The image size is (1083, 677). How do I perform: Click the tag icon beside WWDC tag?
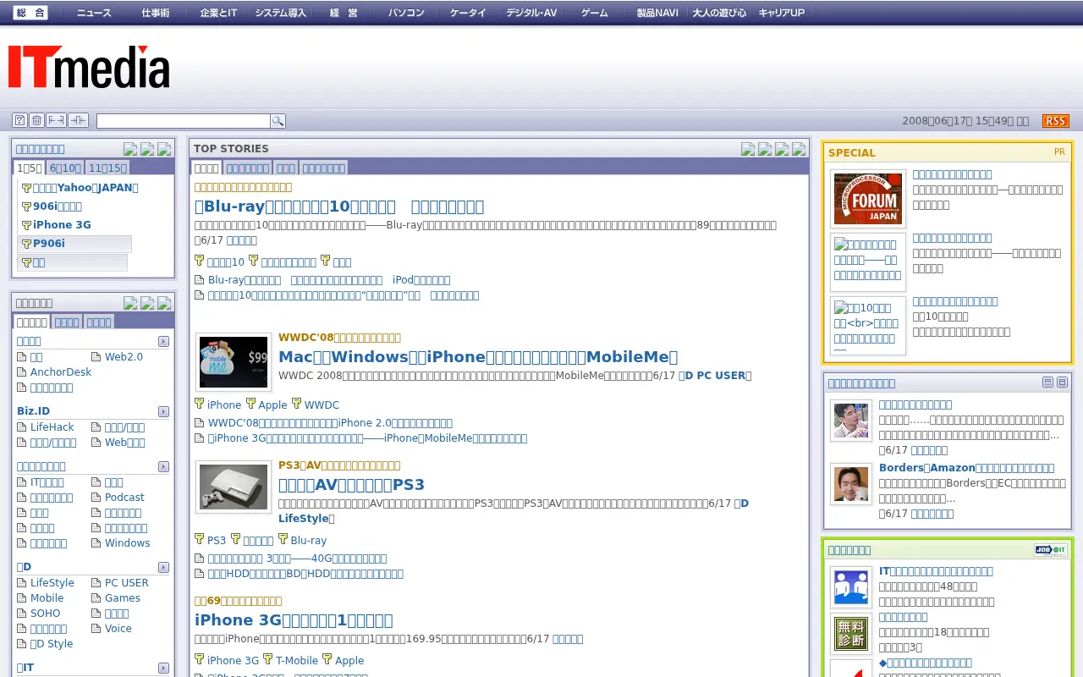296,404
